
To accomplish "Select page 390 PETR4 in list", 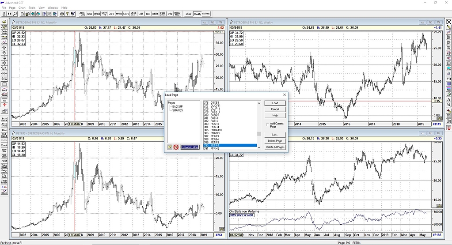I will point(230,146).
